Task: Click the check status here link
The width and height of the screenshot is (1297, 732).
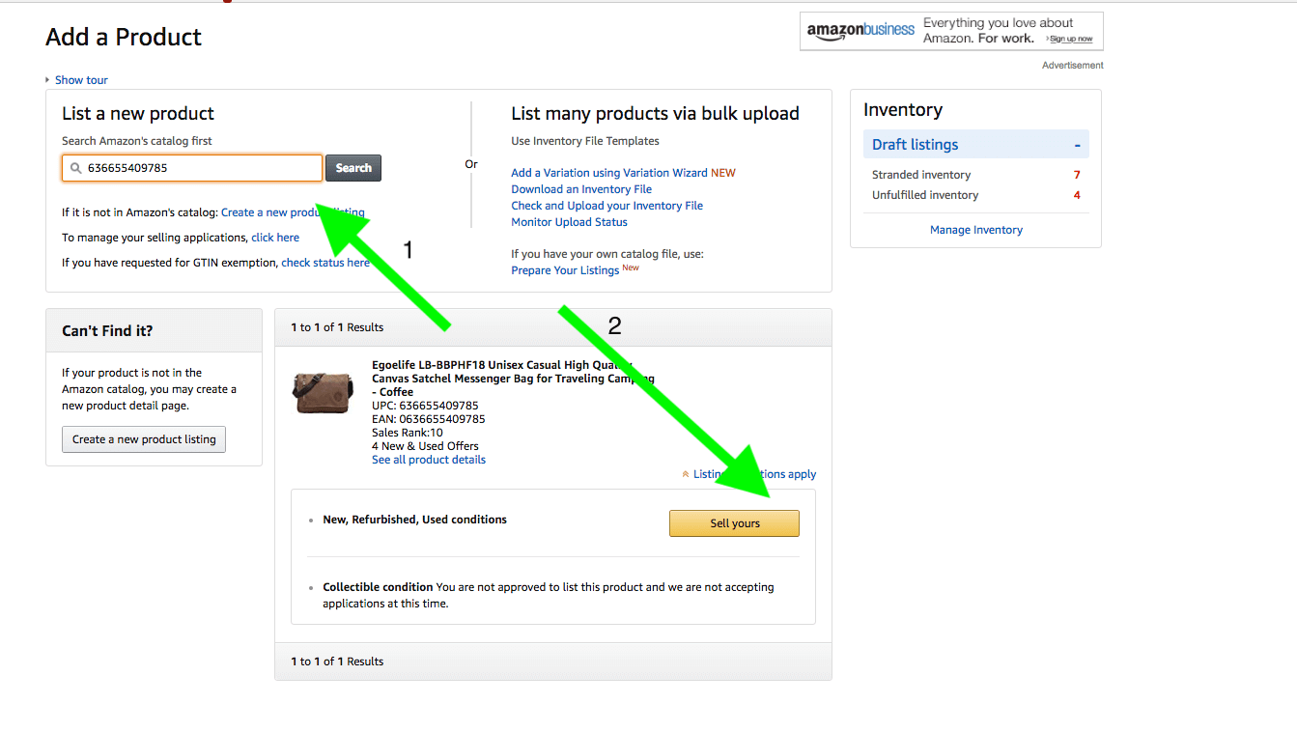Action: click(325, 263)
